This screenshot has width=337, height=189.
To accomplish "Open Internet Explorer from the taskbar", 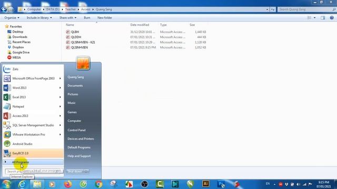I will coord(22,184).
